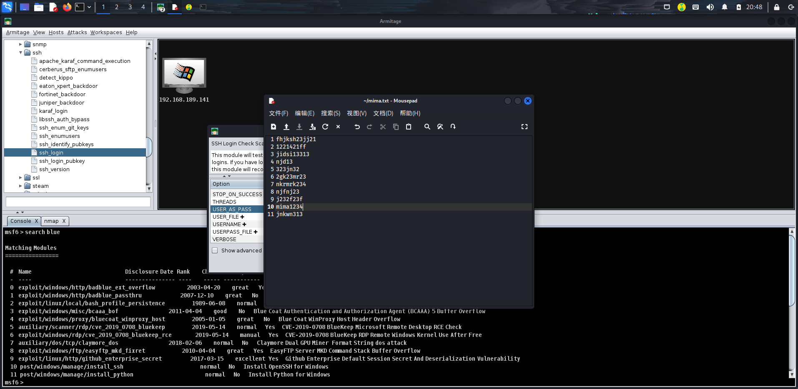Close the nmap tab with its X
The image size is (798, 389).
(64, 221)
